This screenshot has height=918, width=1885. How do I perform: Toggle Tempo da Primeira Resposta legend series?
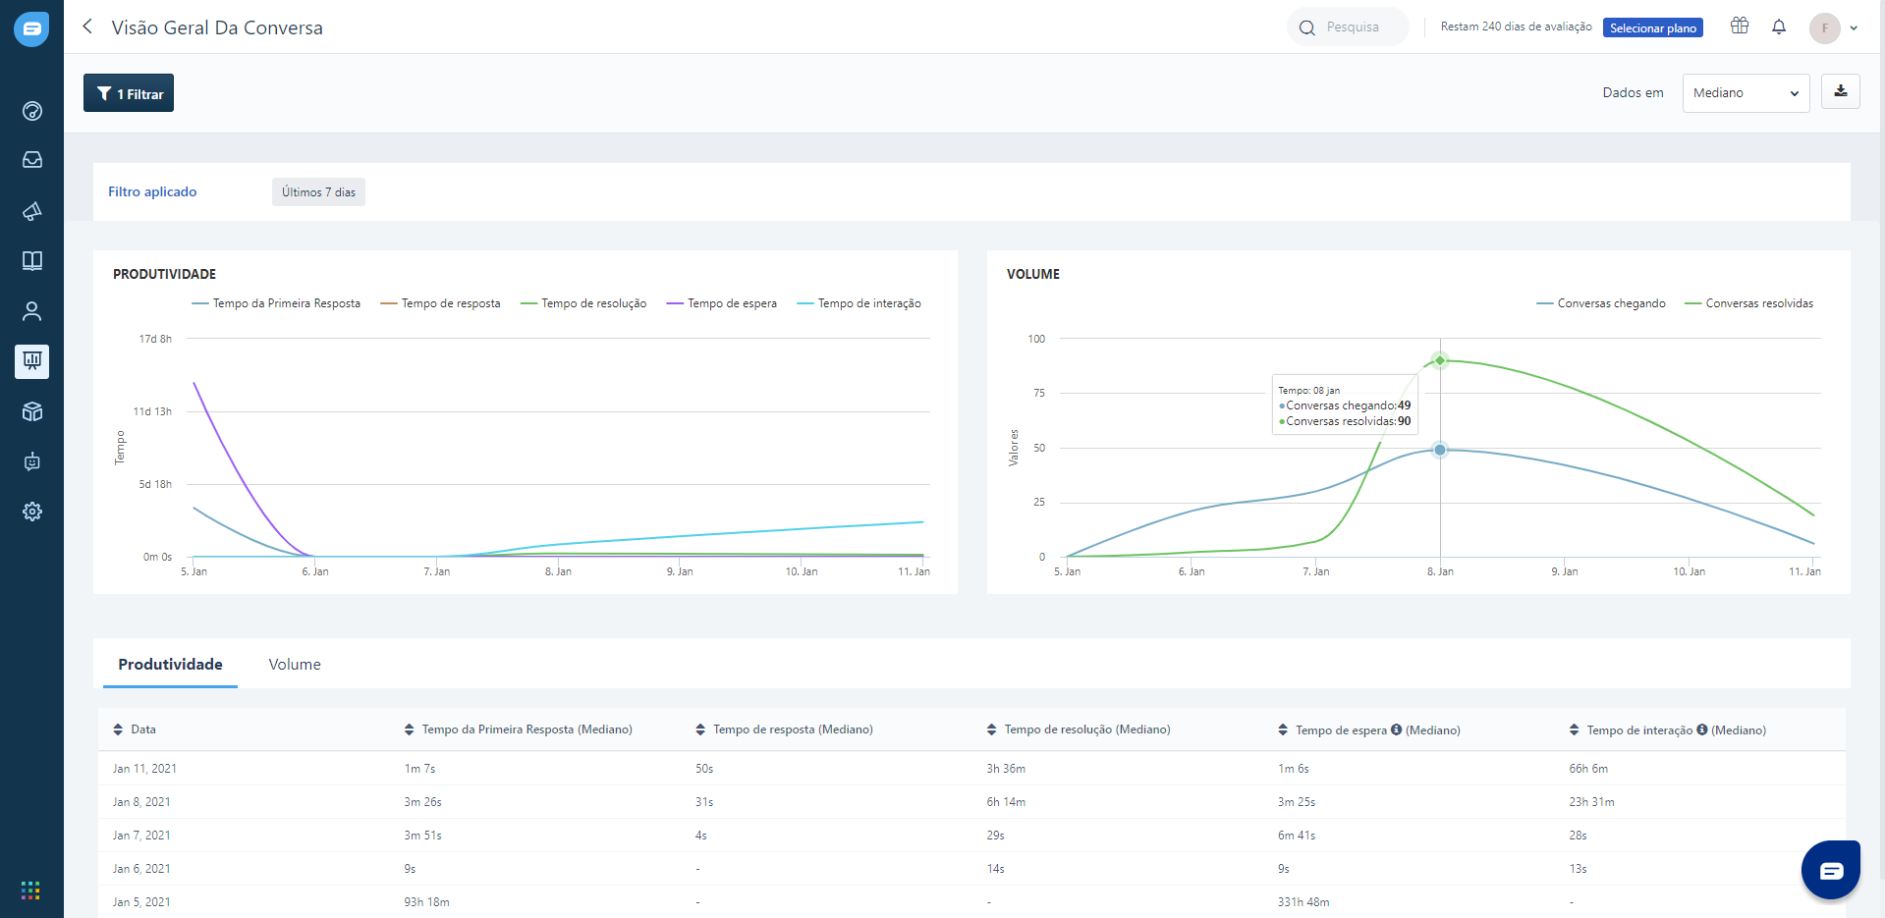pyautogui.click(x=276, y=303)
